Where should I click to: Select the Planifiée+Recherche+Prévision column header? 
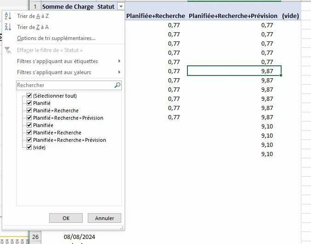point(233,16)
